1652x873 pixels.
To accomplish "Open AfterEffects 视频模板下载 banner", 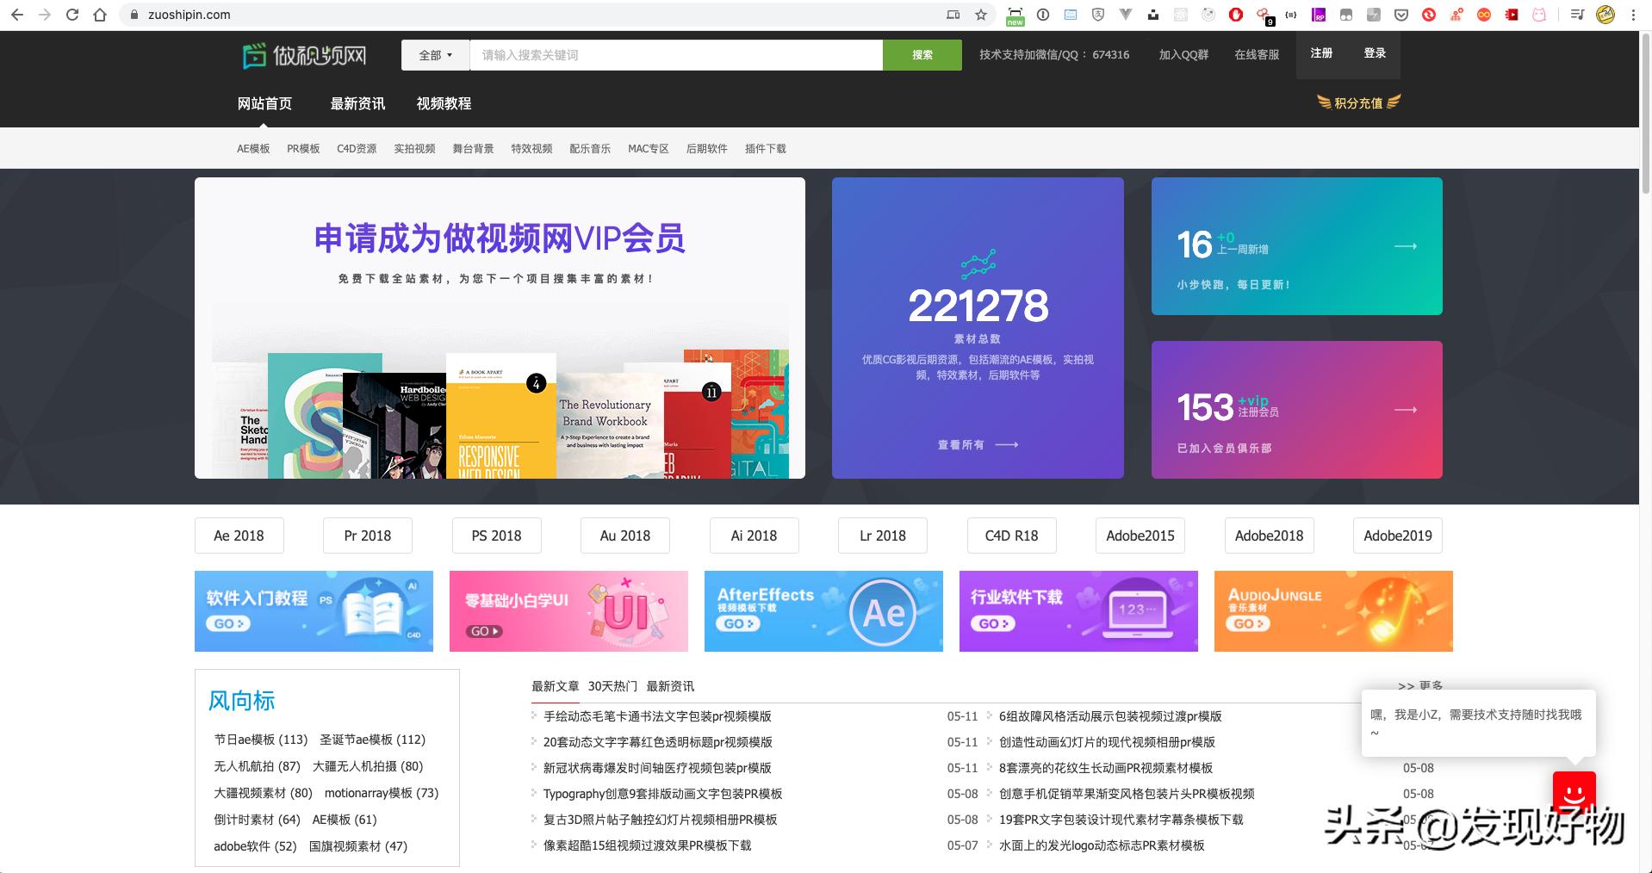I will (x=823, y=611).
